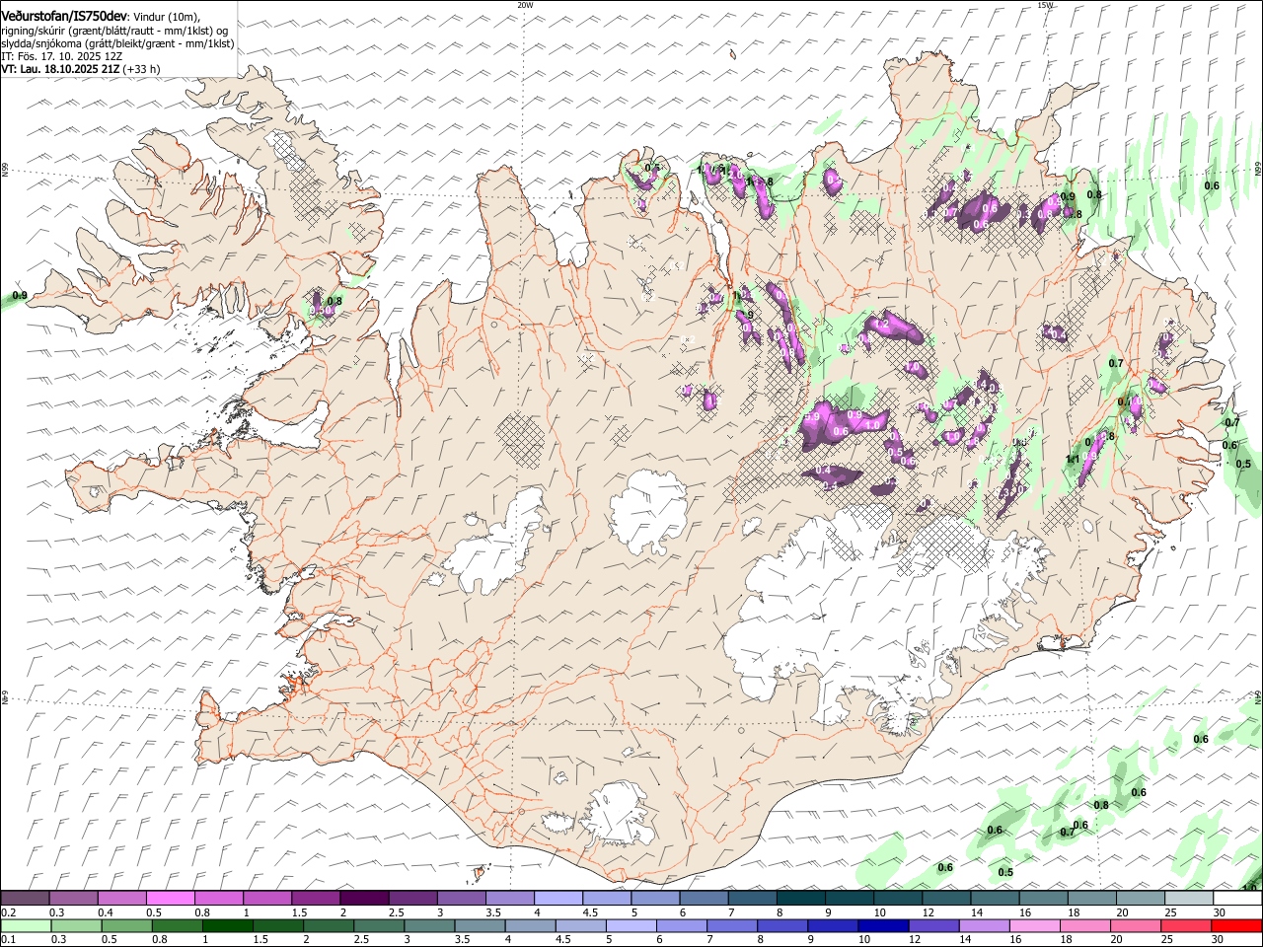Screen dimensions: 1263x947
Task: Click the 15W longitude label at top
Action: tap(1045, 5)
